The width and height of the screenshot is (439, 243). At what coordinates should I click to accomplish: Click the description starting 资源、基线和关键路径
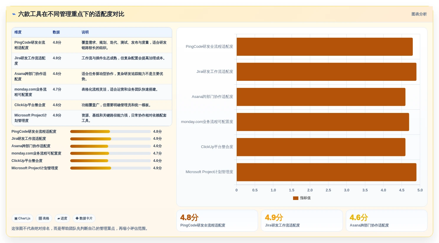(124, 118)
